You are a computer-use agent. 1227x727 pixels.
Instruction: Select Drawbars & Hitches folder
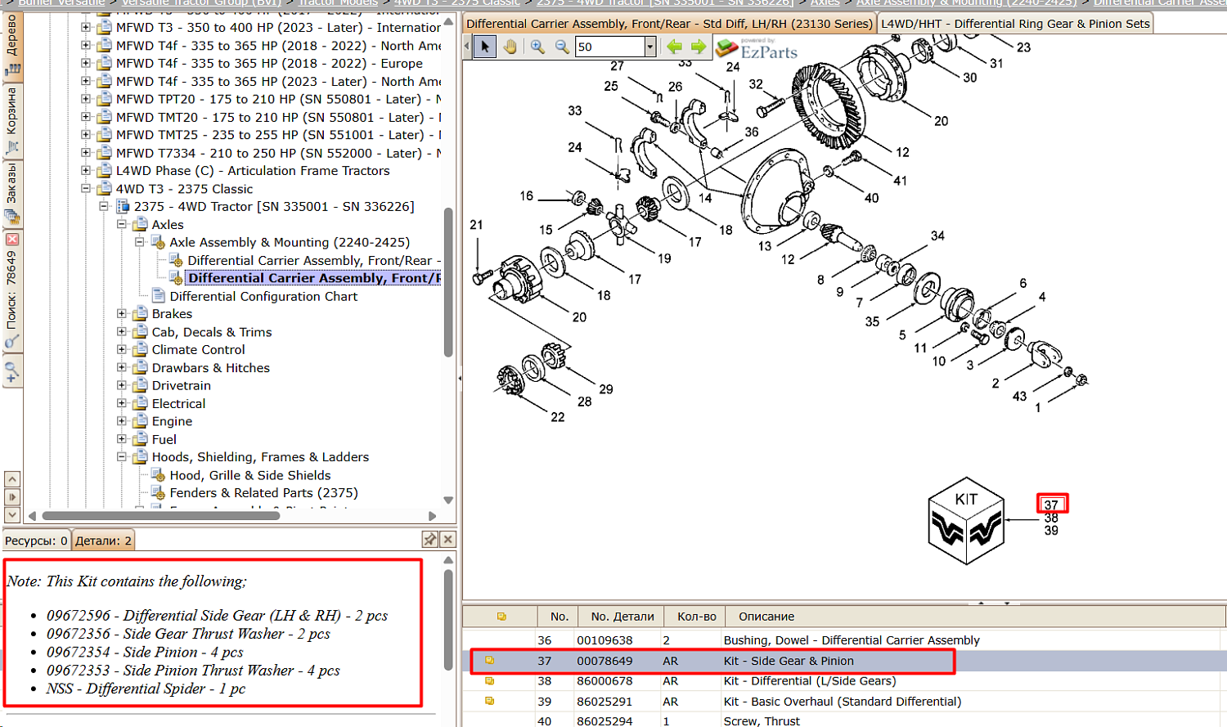pos(210,368)
